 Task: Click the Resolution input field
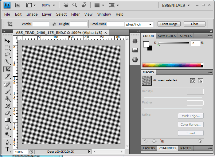(x=115, y=24)
